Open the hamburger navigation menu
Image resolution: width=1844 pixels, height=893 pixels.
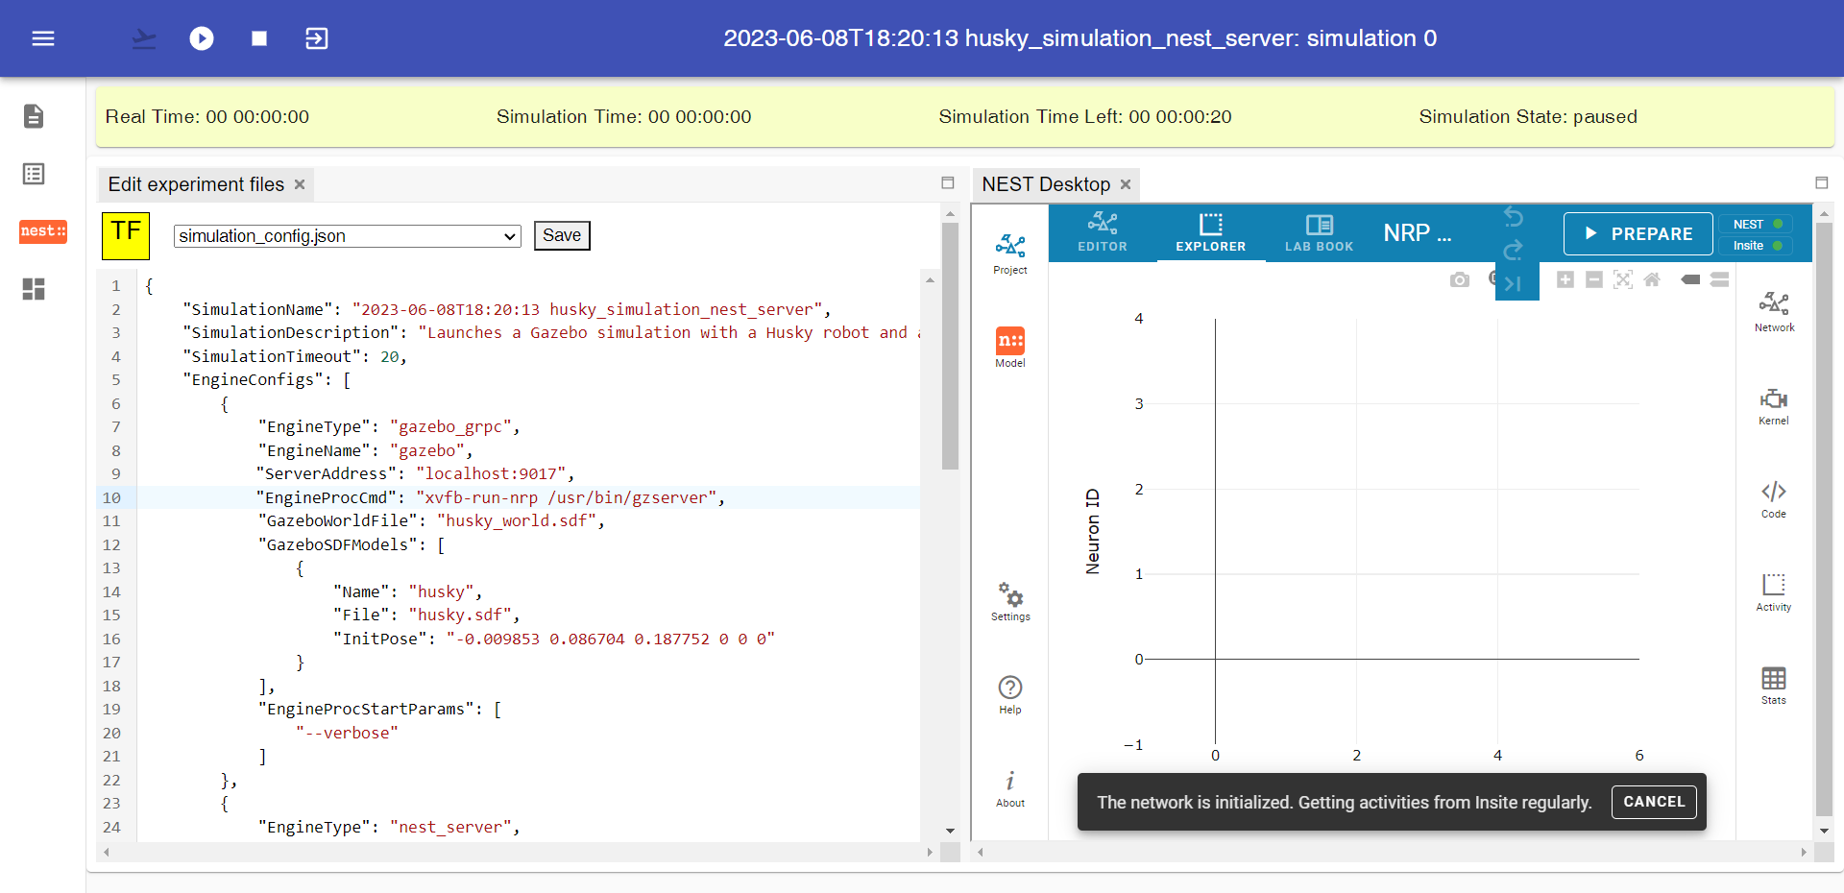43,38
